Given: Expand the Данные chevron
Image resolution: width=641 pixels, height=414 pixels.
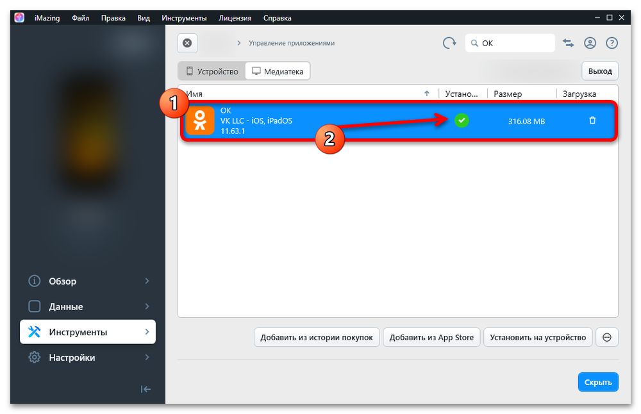Looking at the screenshot, I should click(x=147, y=306).
